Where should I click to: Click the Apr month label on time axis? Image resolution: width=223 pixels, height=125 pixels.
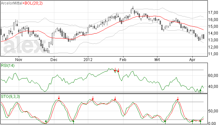[192, 59]
